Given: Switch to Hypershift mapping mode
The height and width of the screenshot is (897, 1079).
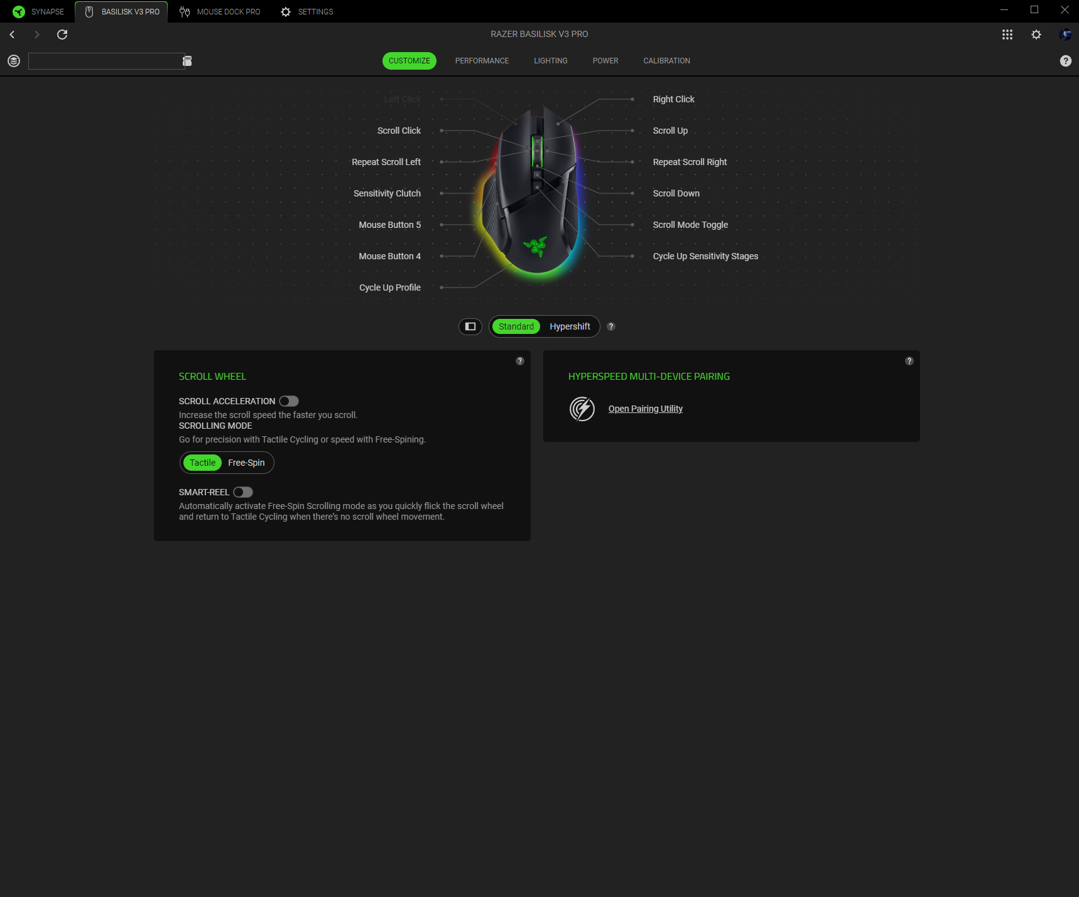Looking at the screenshot, I should click(x=570, y=326).
